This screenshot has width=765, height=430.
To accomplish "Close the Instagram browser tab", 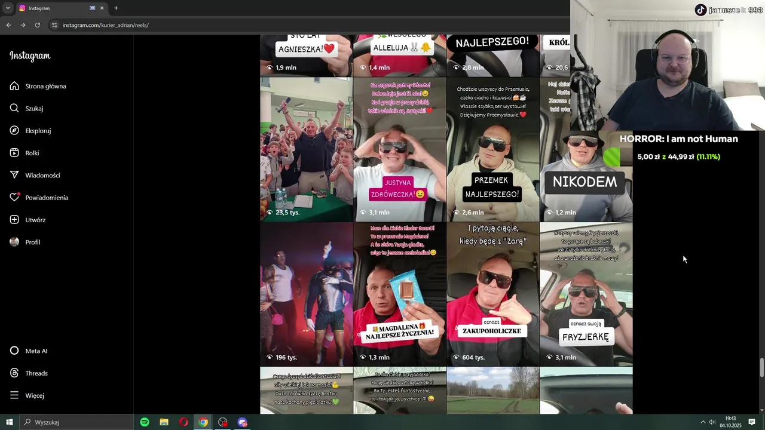I will pyautogui.click(x=102, y=8).
